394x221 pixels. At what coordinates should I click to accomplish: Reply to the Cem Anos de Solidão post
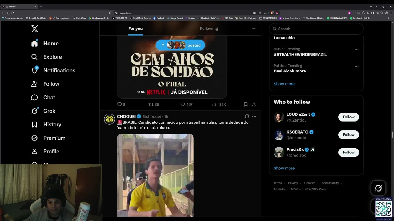tap(121, 104)
